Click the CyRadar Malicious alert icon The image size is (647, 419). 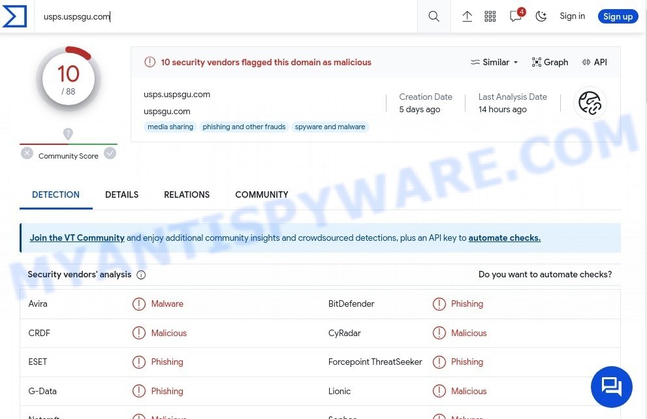tap(439, 333)
